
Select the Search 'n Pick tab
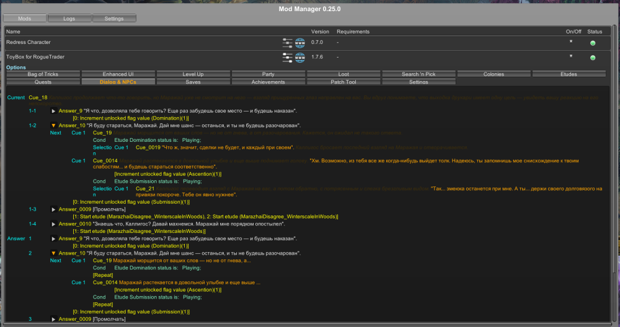point(418,74)
